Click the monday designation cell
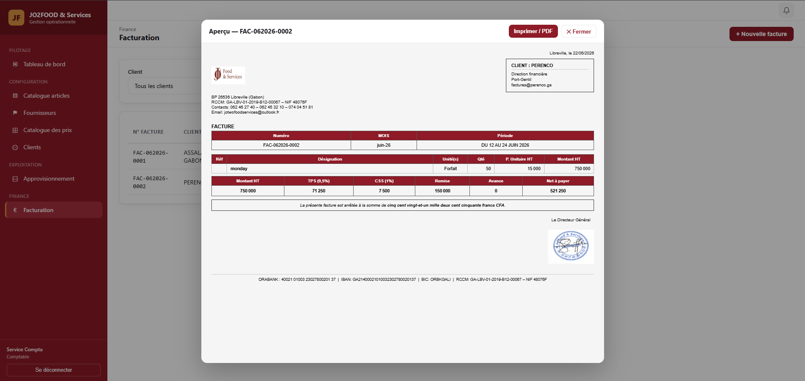The width and height of the screenshot is (805, 381). coord(330,168)
